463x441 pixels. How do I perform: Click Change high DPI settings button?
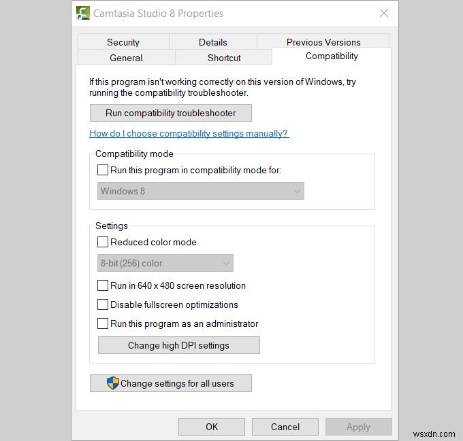(179, 345)
